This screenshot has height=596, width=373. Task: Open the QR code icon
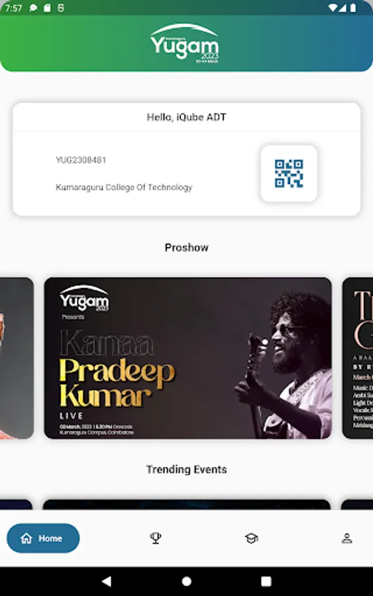point(289,174)
